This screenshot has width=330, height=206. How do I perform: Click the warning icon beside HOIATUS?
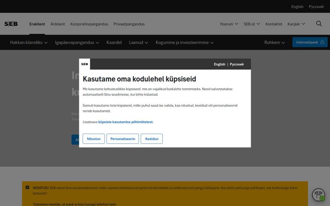(x=27, y=187)
